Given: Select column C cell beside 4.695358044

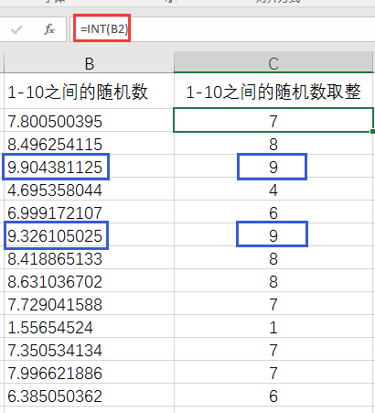Looking at the screenshot, I should (x=273, y=190).
